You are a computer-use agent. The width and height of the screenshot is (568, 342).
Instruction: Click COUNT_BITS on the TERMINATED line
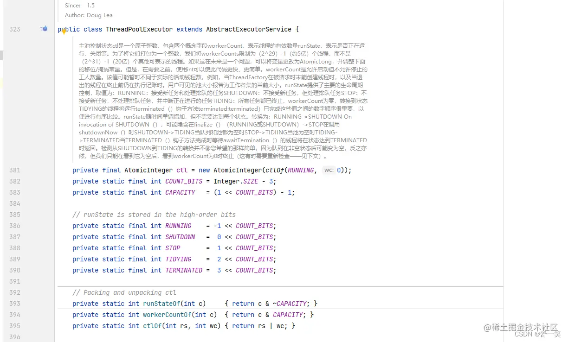point(254,270)
